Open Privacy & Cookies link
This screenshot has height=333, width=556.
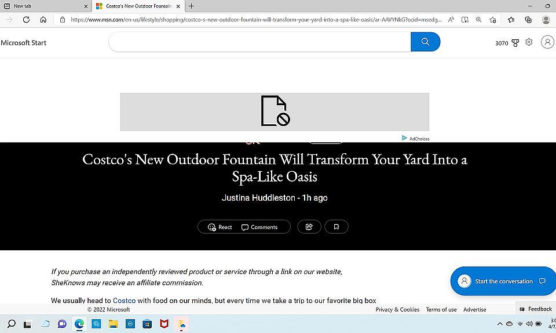click(397, 309)
